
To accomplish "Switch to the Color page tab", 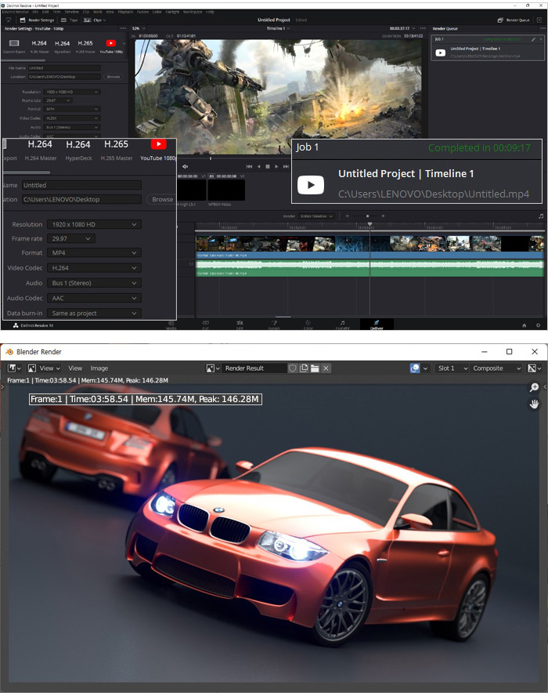I will (x=308, y=324).
